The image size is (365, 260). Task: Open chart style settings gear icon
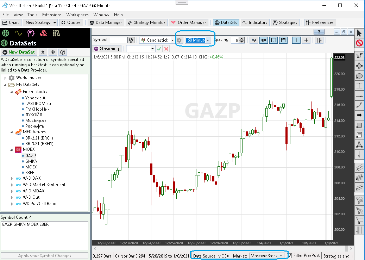click(x=179, y=40)
